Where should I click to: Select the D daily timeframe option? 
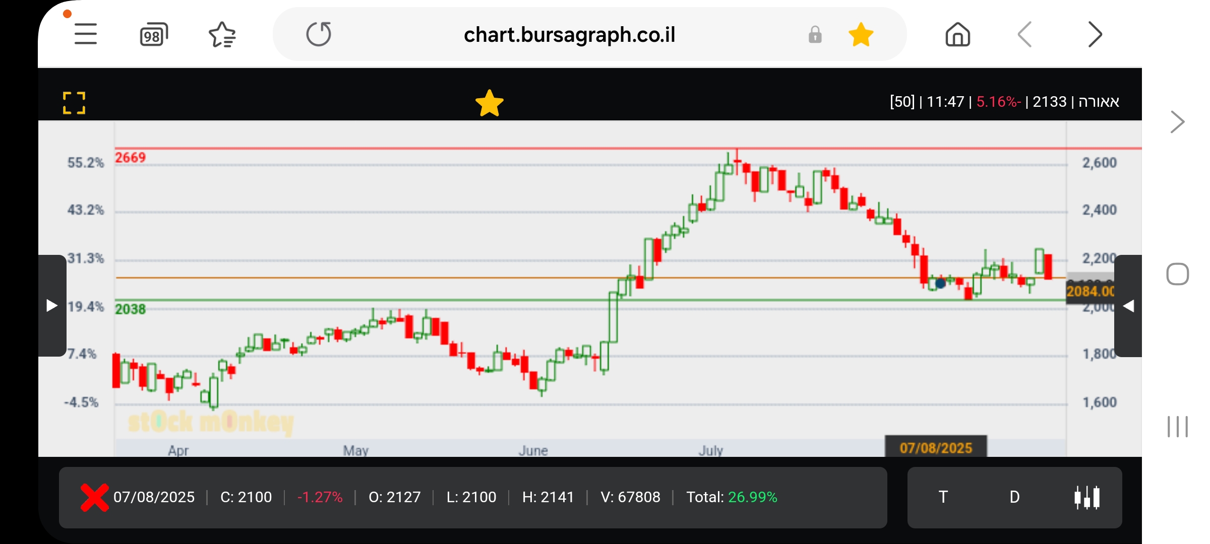pos(1014,497)
